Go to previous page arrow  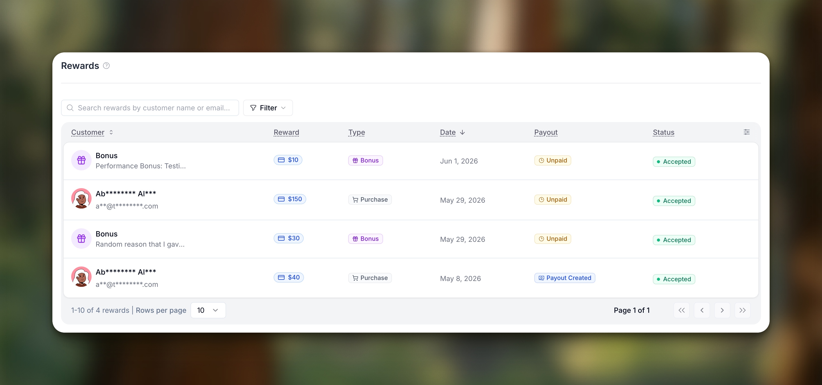click(702, 310)
